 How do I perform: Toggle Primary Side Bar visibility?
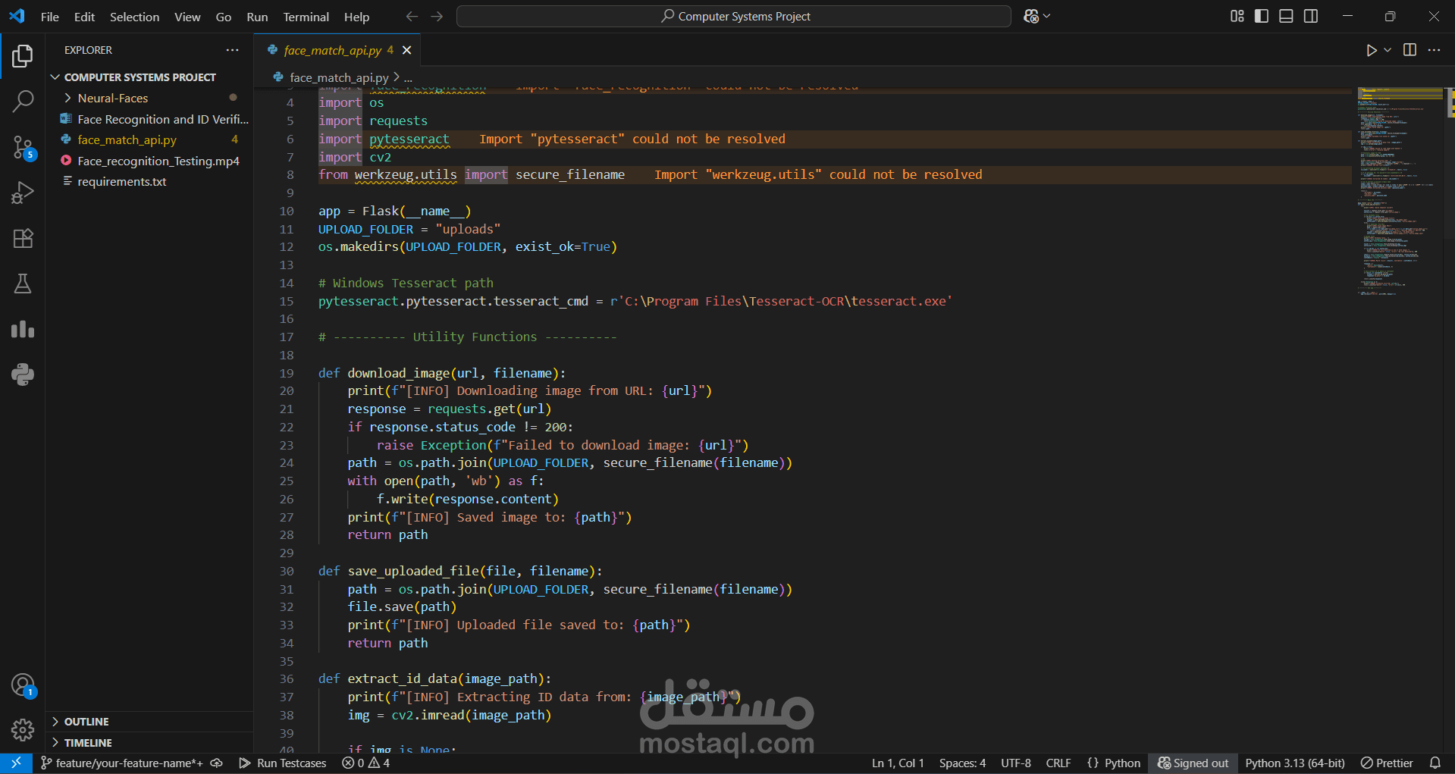(1262, 16)
